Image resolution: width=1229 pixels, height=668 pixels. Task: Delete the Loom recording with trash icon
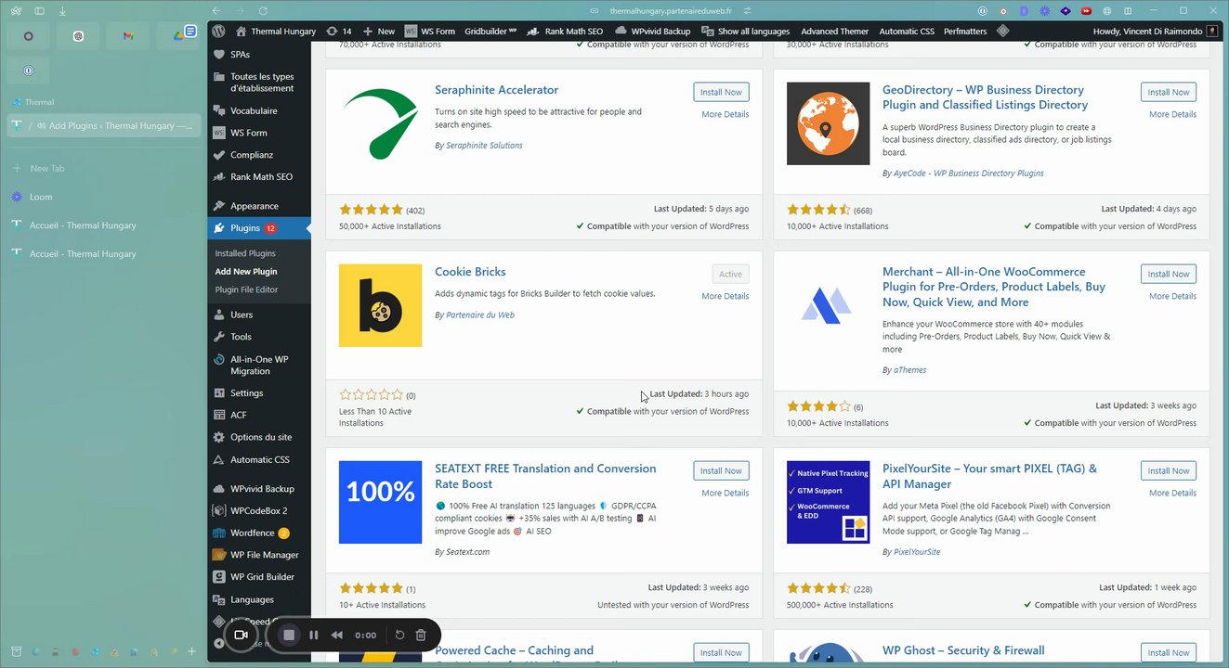421,635
